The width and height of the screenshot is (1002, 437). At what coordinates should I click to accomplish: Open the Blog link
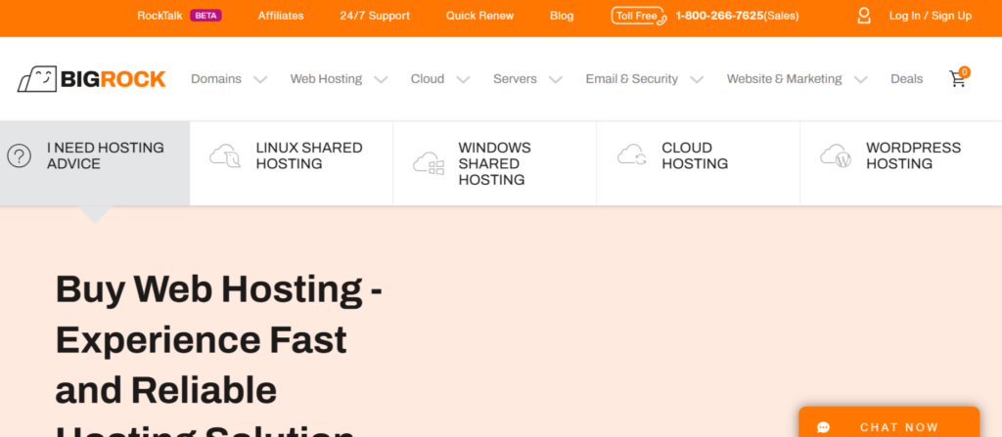click(x=562, y=16)
